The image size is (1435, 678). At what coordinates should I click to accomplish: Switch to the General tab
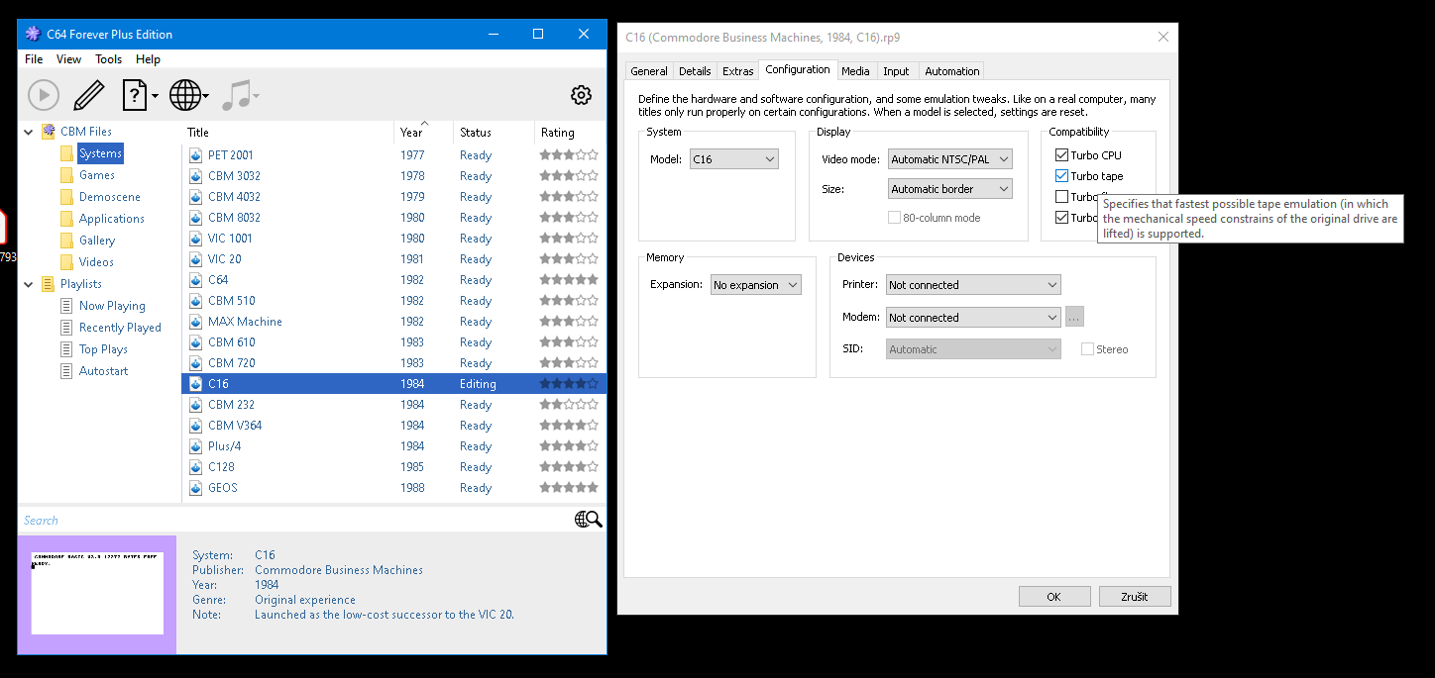click(649, 71)
